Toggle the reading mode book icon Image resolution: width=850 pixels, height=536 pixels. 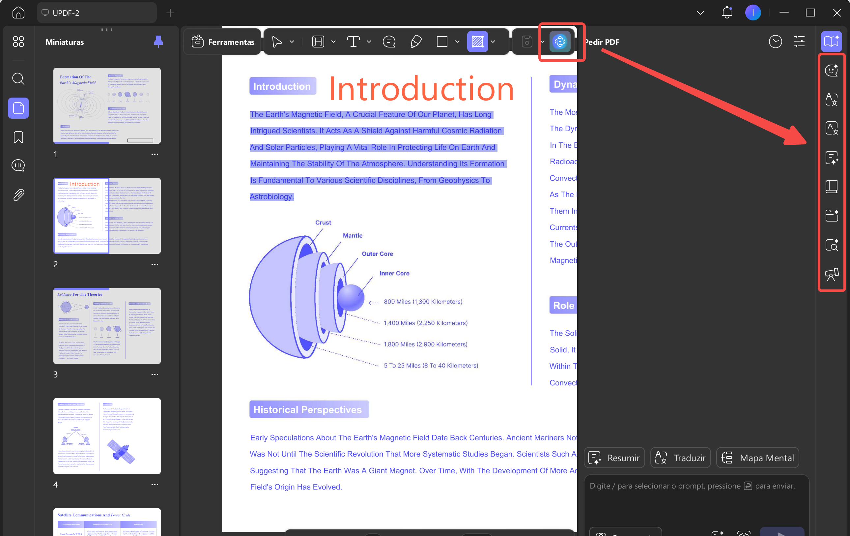(831, 42)
